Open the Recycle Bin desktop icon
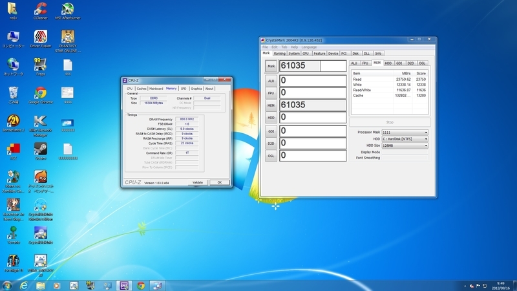 (x=14, y=95)
